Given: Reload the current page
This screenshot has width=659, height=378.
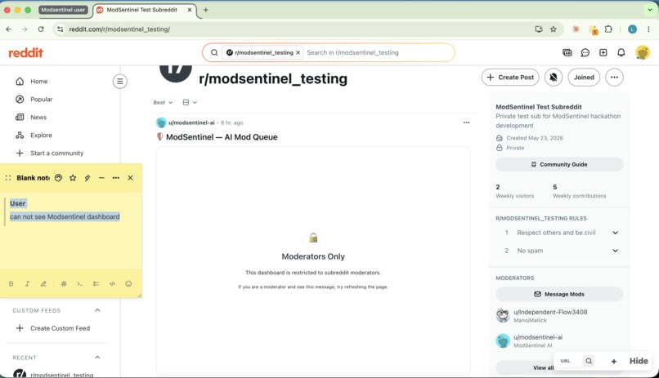Looking at the screenshot, I should pyautogui.click(x=41, y=29).
